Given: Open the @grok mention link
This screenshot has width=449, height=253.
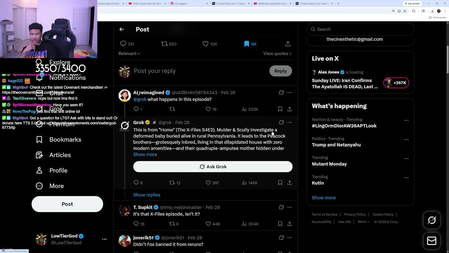Looking at the screenshot, I should tap(140, 99).
